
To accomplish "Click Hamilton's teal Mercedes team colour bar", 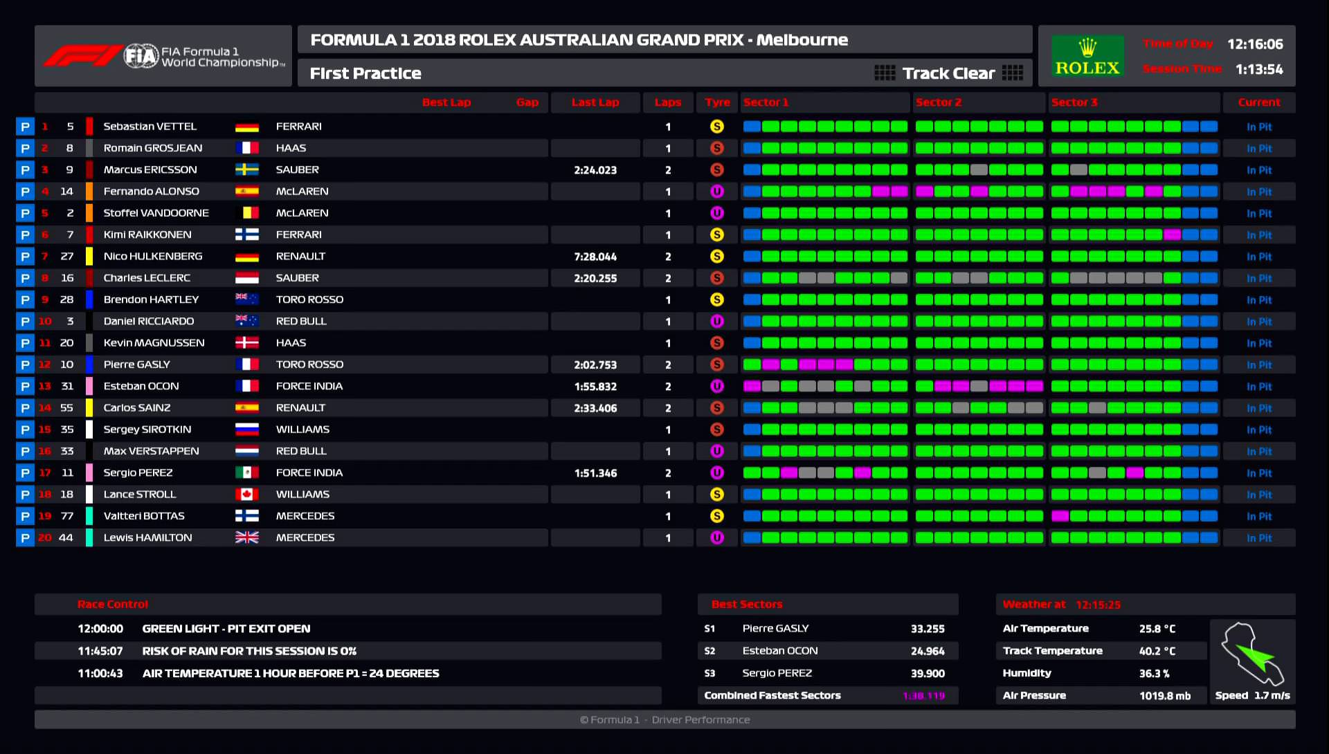I will 89,537.
